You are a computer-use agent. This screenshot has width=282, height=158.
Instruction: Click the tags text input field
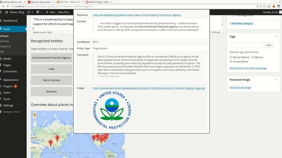pyautogui.click(x=246, y=45)
